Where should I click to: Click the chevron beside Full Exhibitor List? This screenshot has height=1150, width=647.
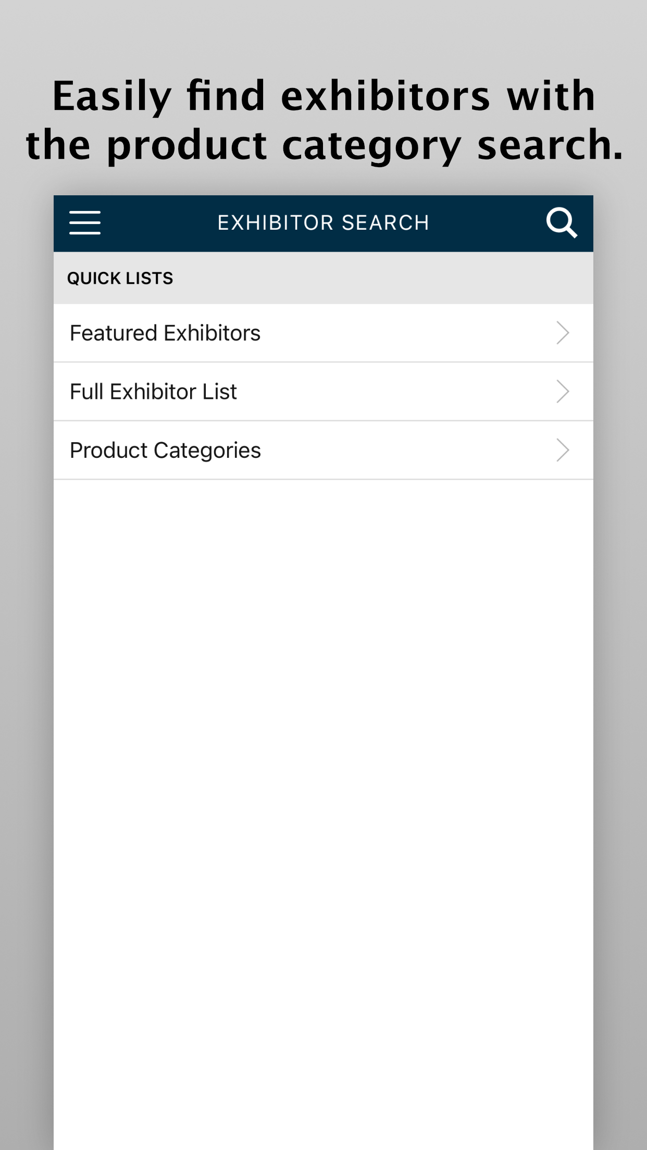[563, 392]
